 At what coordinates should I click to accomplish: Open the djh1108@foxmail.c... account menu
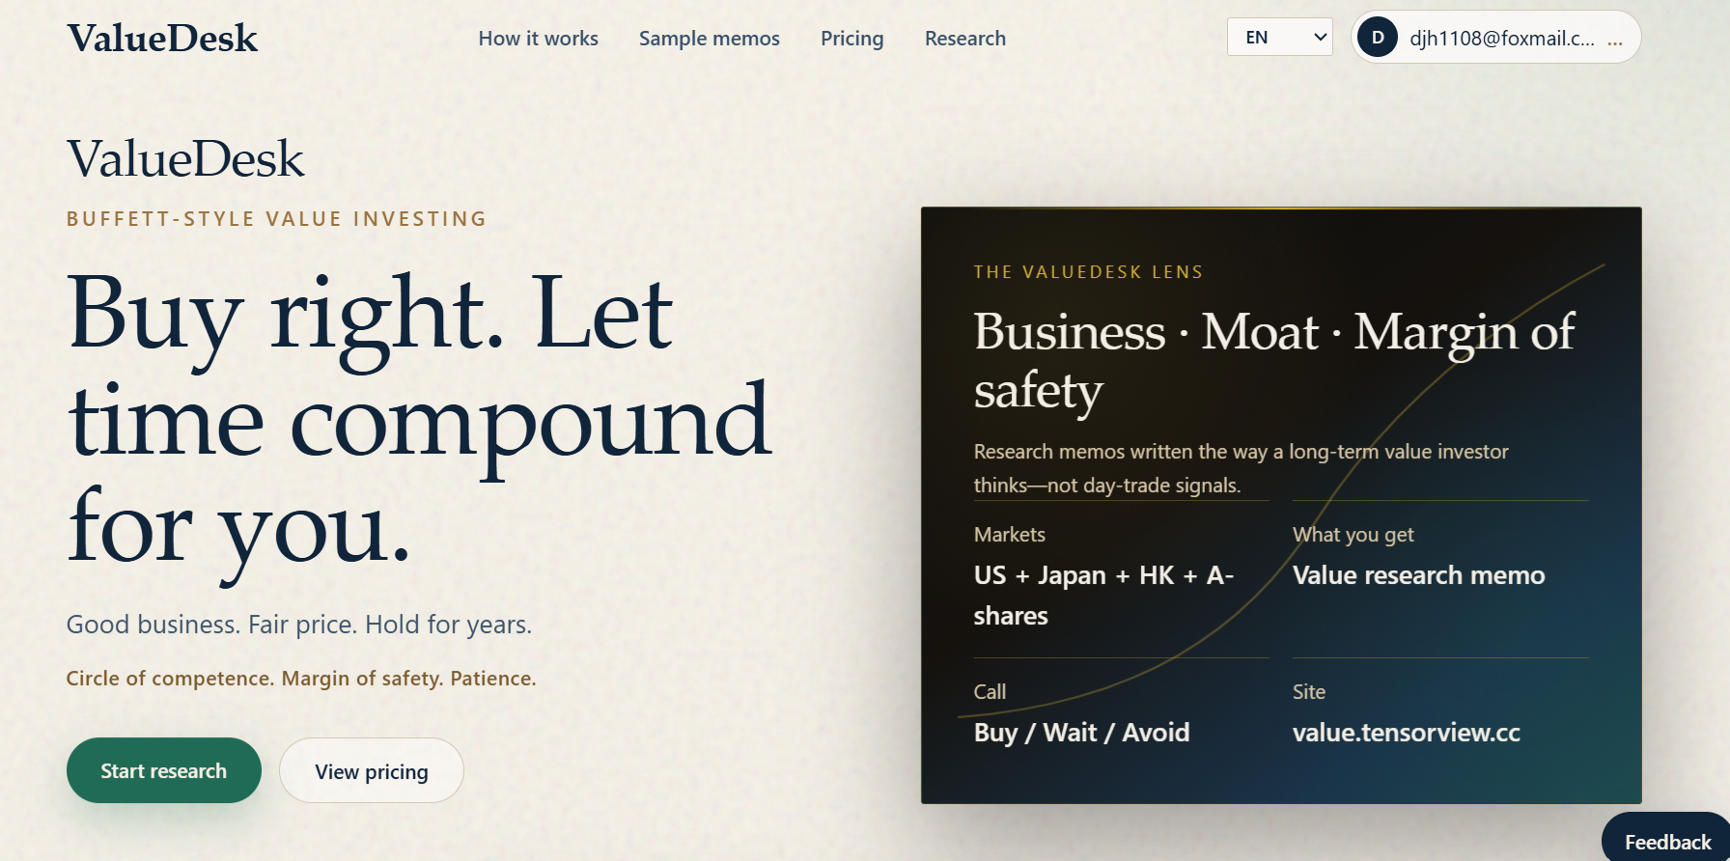click(x=1496, y=38)
